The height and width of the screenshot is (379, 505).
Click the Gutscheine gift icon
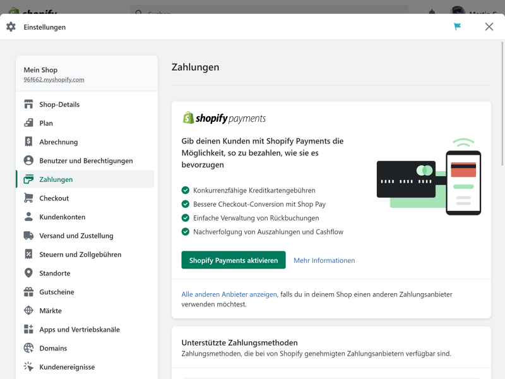point(28,292)
